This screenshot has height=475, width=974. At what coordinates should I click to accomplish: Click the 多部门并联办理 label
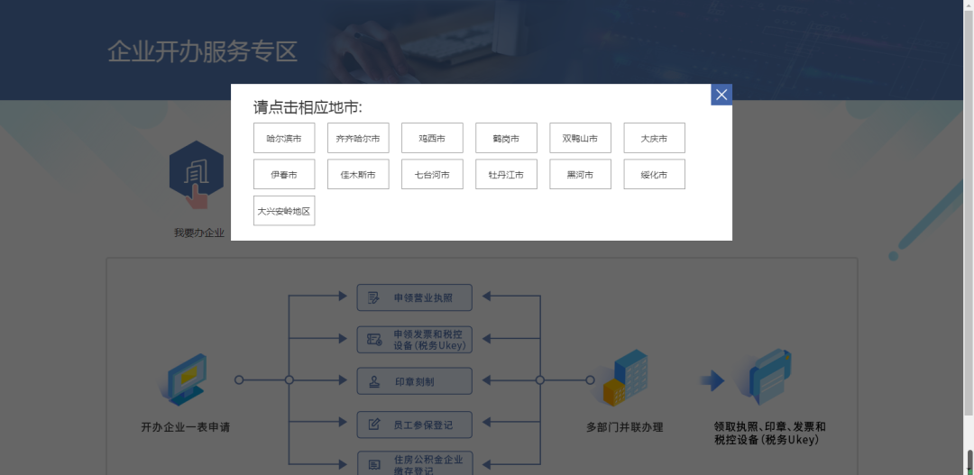(x=625, y=427)
